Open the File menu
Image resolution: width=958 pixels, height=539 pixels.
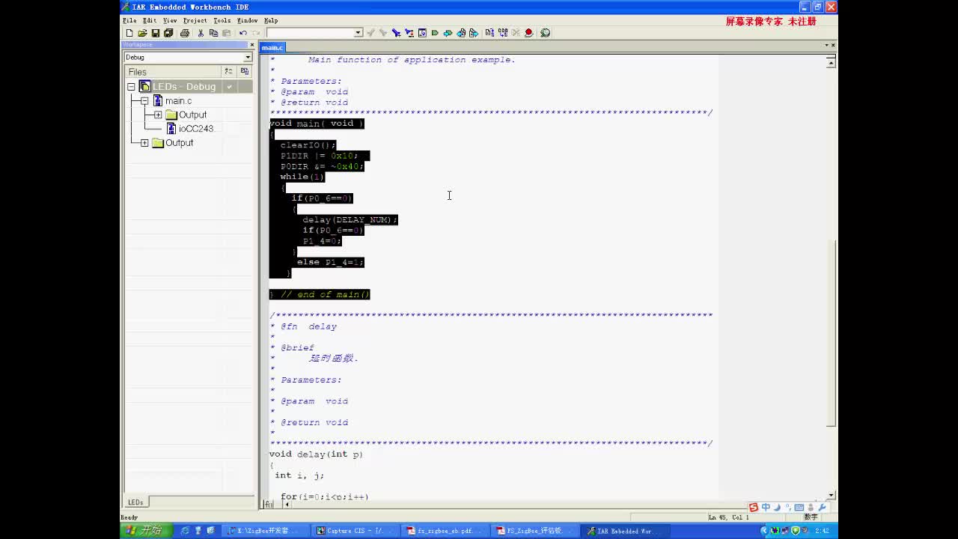pos(129,20)
